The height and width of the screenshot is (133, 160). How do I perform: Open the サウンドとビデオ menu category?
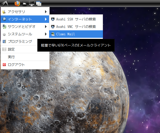point(25,27)
